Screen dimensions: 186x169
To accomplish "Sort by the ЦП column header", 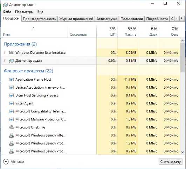I will click(x=107, y=31).
